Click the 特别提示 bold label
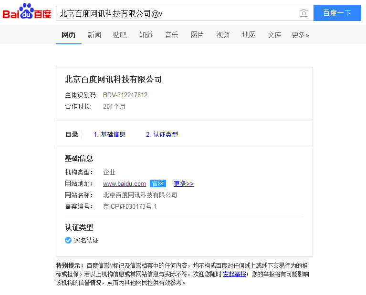Image resolution: width=366 pixels, height=295 pixels. pyautogui.click(x=70, y=265)
